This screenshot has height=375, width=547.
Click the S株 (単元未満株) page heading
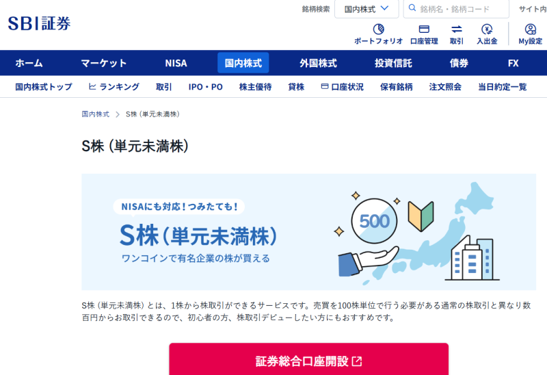pyautogui.click(x=135, y=146)
